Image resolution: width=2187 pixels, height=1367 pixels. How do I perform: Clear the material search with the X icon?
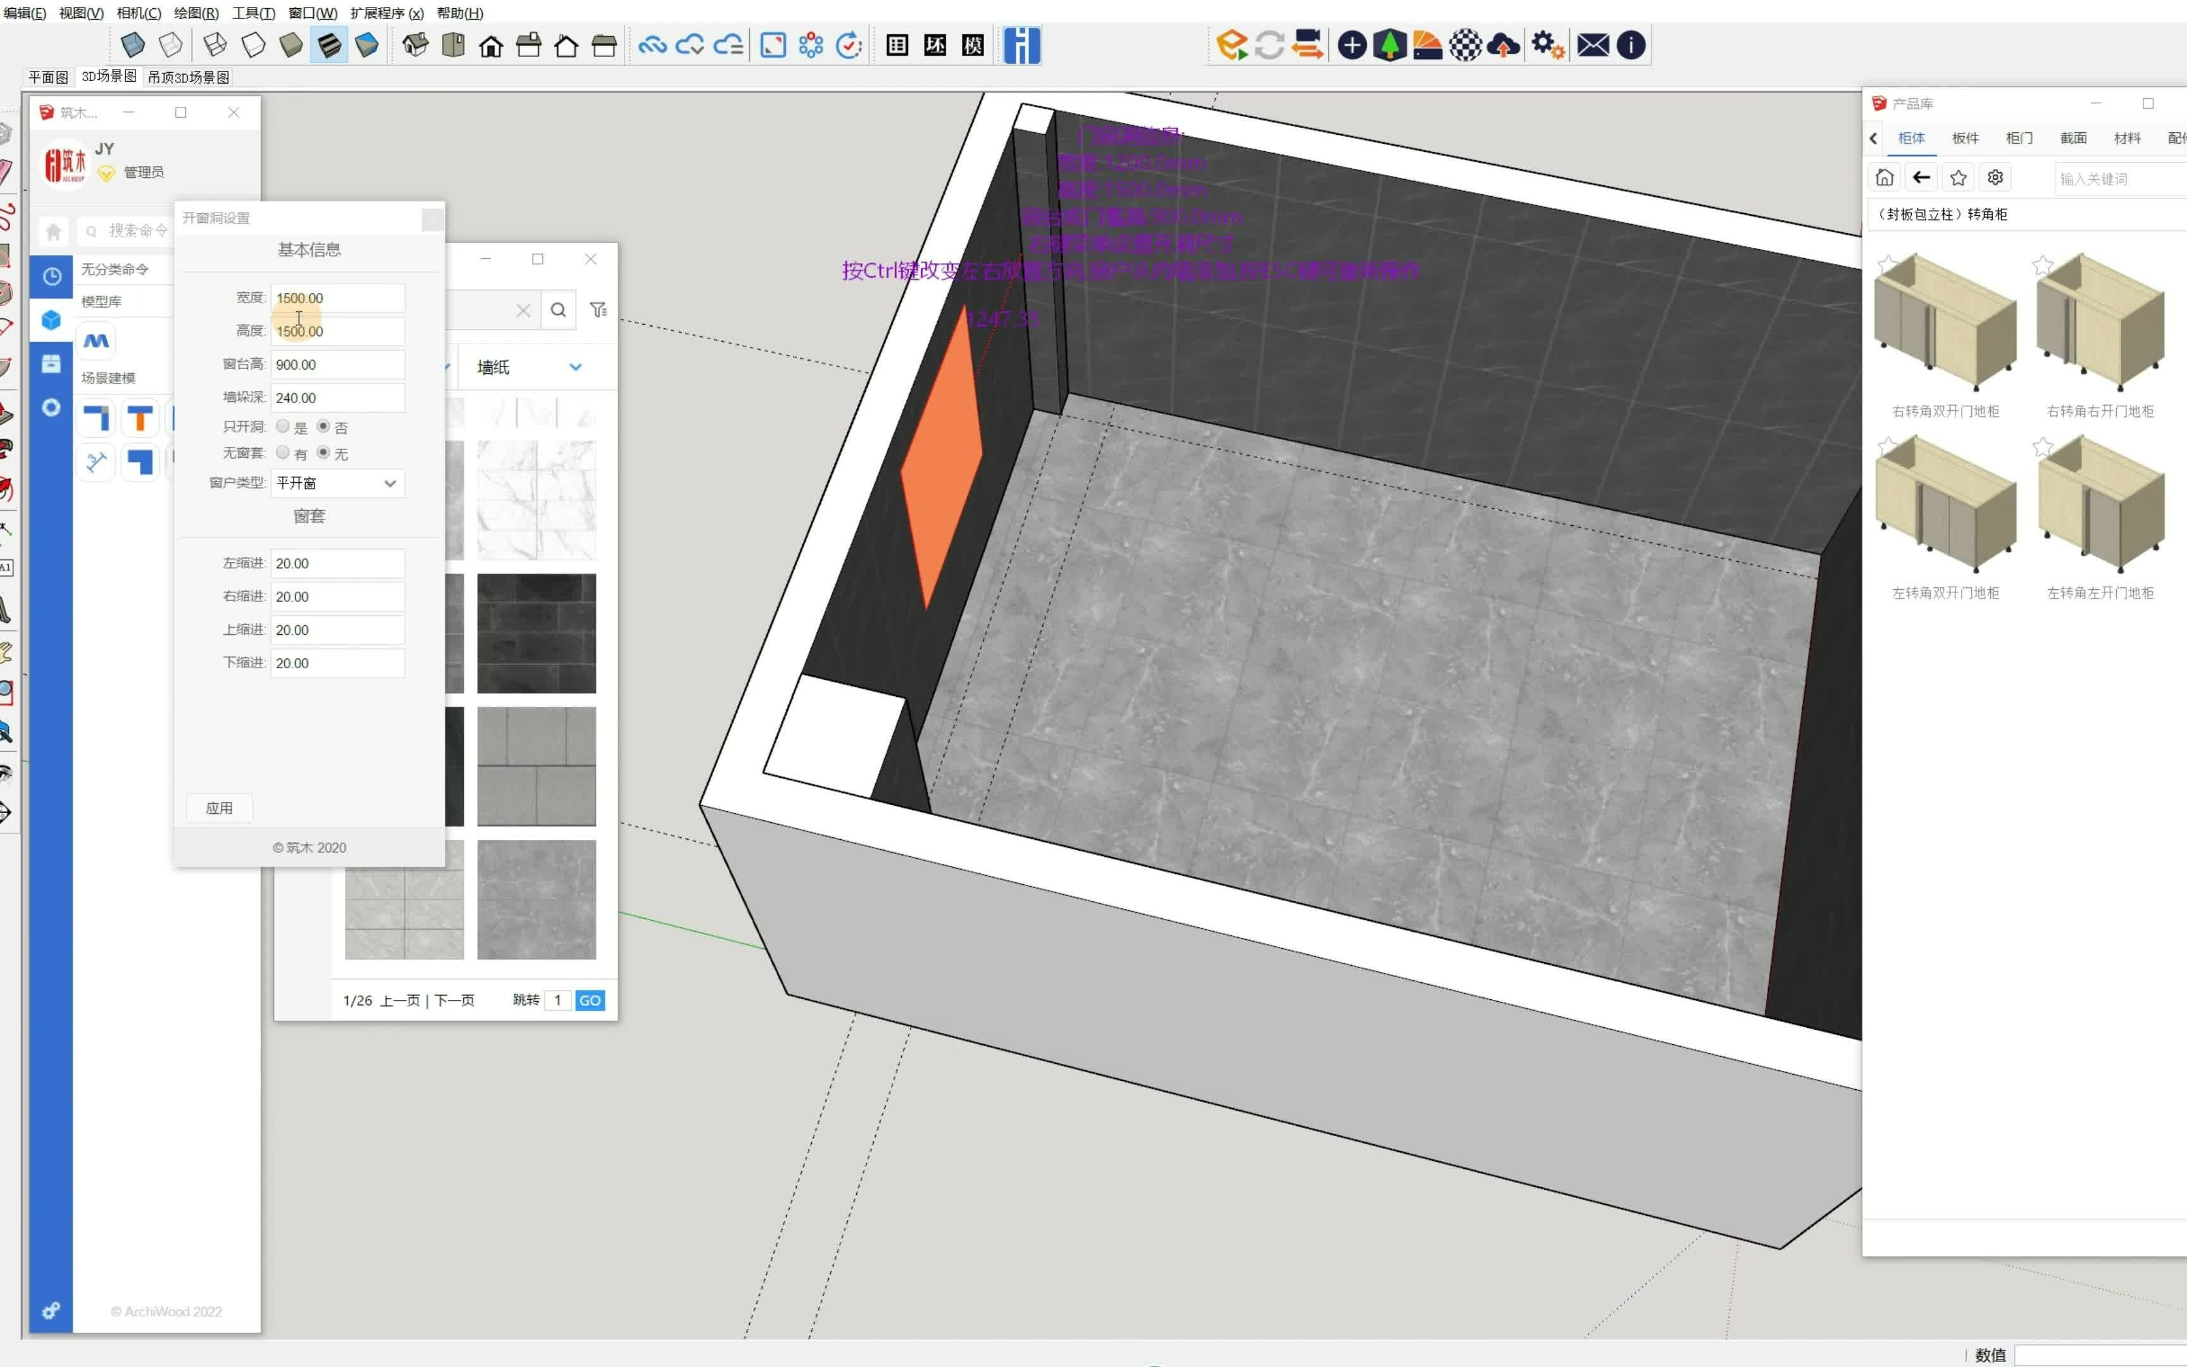(523, 310)
